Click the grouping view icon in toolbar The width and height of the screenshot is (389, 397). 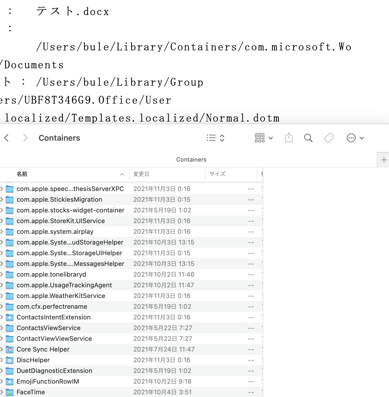click(260, 138)
